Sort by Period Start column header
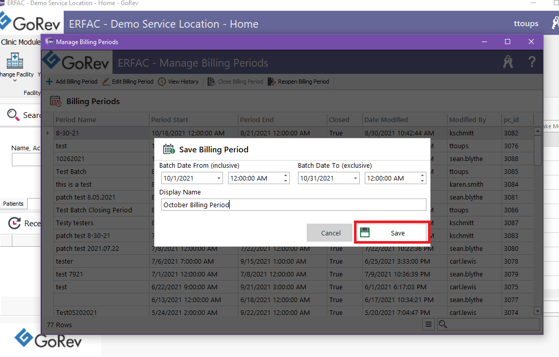This screenshot has width=559, height=357. point(194,120)
